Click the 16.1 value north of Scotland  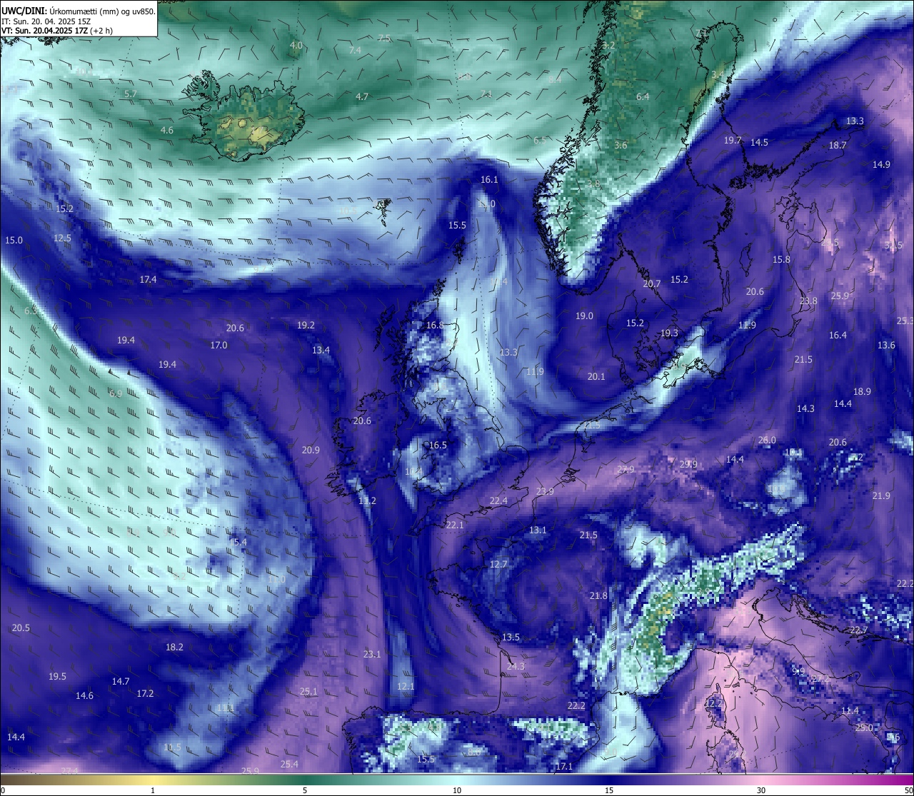[489, 180]
